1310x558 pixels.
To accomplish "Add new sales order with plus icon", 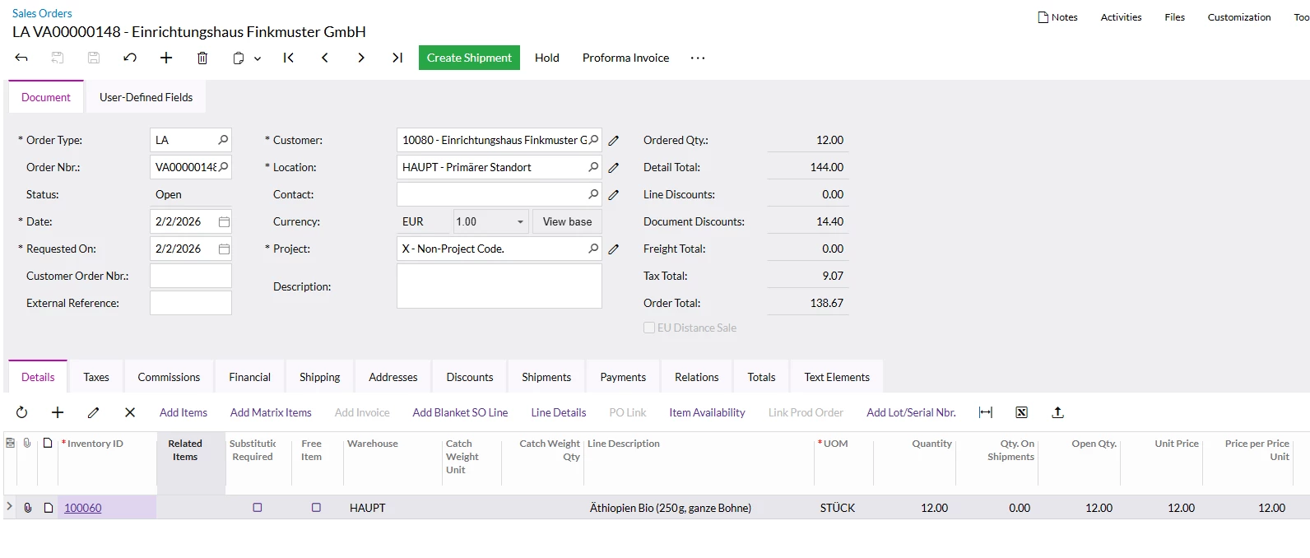I will coord(166,58).
